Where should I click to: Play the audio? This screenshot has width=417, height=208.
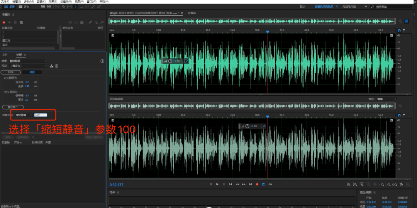click(x=217, y=184)
